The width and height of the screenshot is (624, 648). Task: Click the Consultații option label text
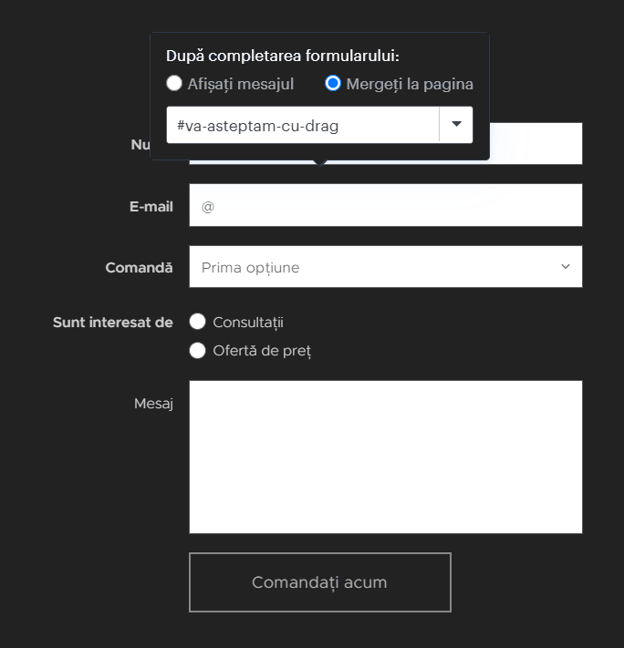(248, 323)
